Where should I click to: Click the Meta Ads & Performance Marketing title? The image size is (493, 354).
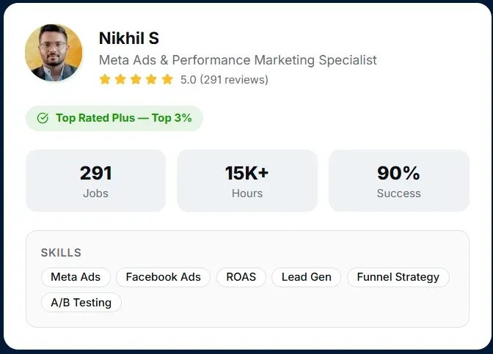(238, 60)
